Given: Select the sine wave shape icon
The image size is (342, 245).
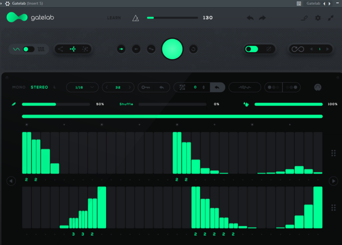Looking at the screenshot, I should (16, 49).
